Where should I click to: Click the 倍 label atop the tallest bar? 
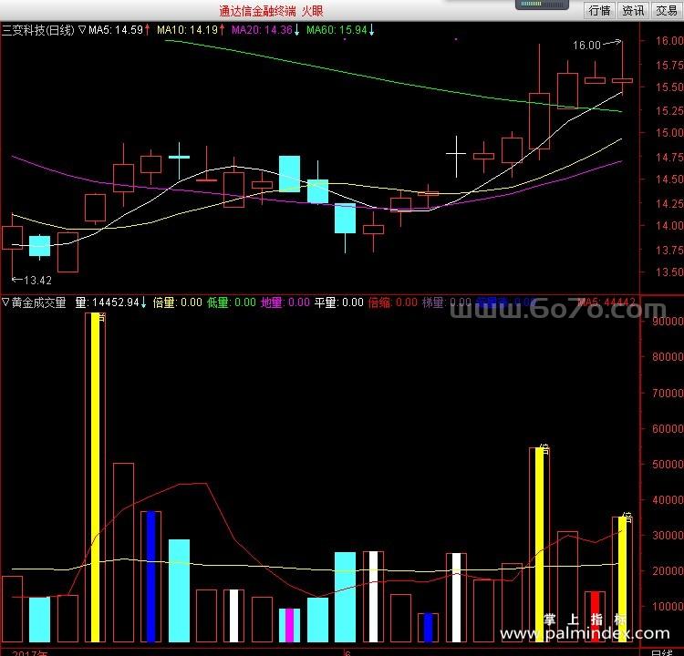(101, 317)
